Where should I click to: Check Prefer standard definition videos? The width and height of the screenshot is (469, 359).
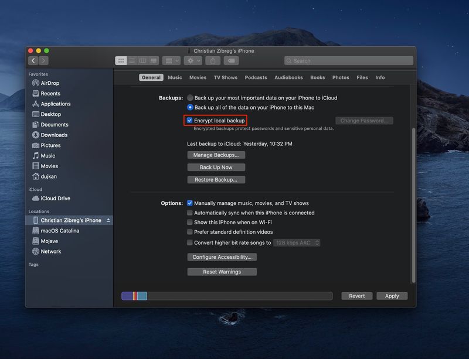pos(189,232)
